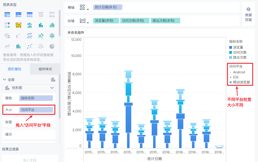Choose the greyed range area chart type
This screenshot has height=162, width=258.
point(7,46)
